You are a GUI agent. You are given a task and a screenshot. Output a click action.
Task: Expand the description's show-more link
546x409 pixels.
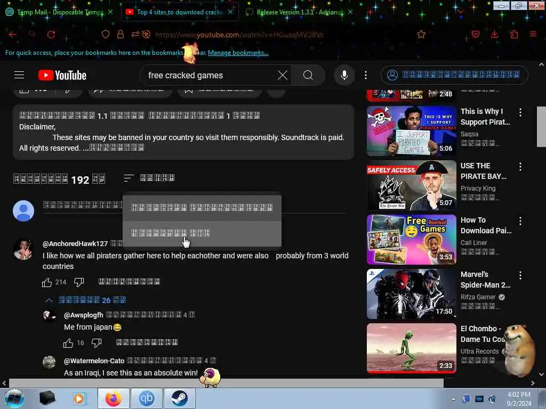pos(117,148)
